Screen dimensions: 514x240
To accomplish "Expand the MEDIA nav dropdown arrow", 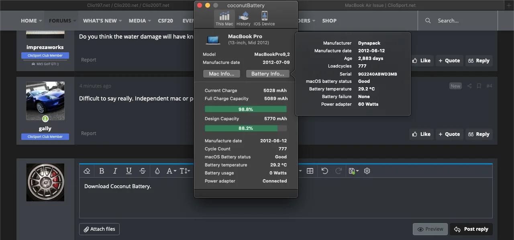I will click(149, 21).
